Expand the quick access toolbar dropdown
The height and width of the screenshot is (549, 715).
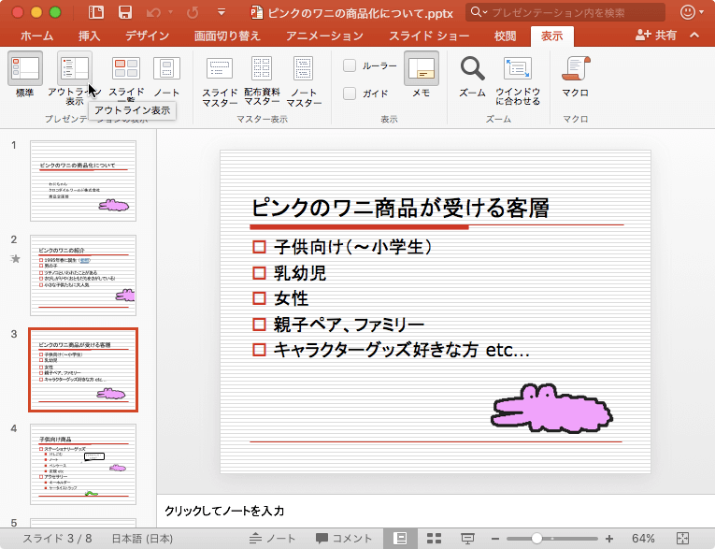pos(221,13)
